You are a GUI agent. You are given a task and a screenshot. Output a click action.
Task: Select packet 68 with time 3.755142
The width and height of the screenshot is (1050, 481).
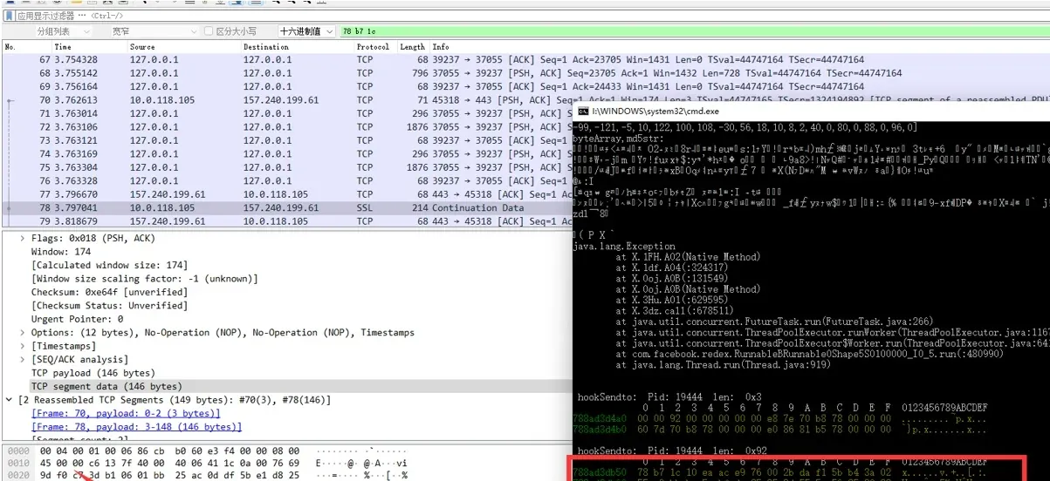click(288, 73)
